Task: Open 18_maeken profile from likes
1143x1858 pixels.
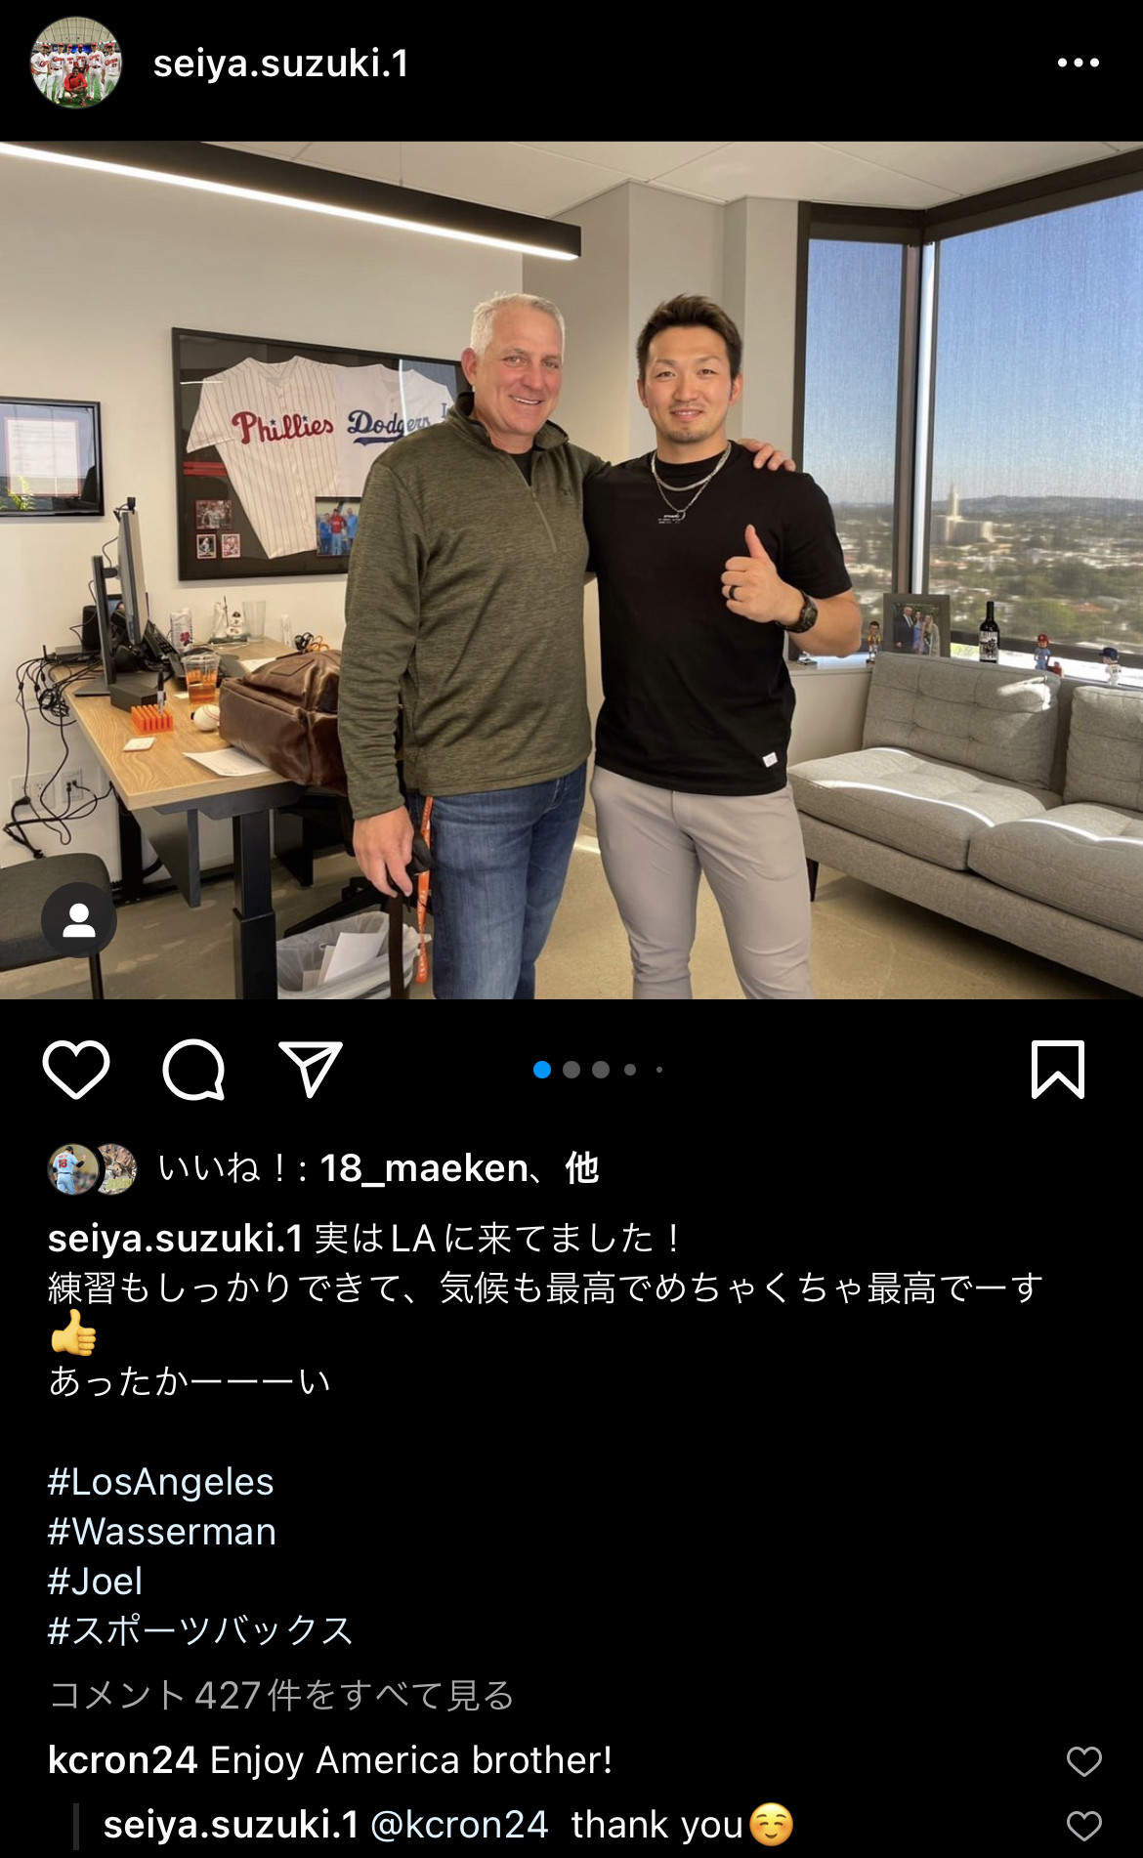Action: pyautogui.click(x=424, y=1168)
